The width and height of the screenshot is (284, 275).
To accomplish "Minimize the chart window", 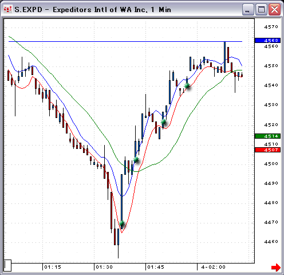I will tap(248, 9).
